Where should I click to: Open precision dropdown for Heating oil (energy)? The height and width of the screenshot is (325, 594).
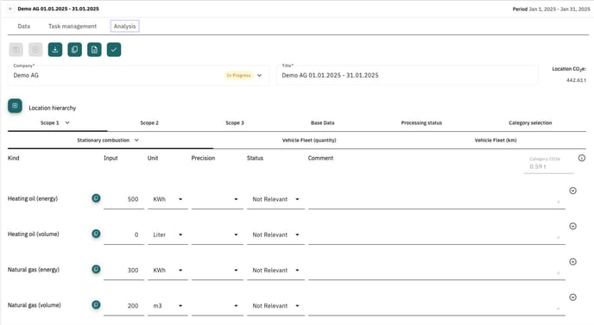(218, 199)
